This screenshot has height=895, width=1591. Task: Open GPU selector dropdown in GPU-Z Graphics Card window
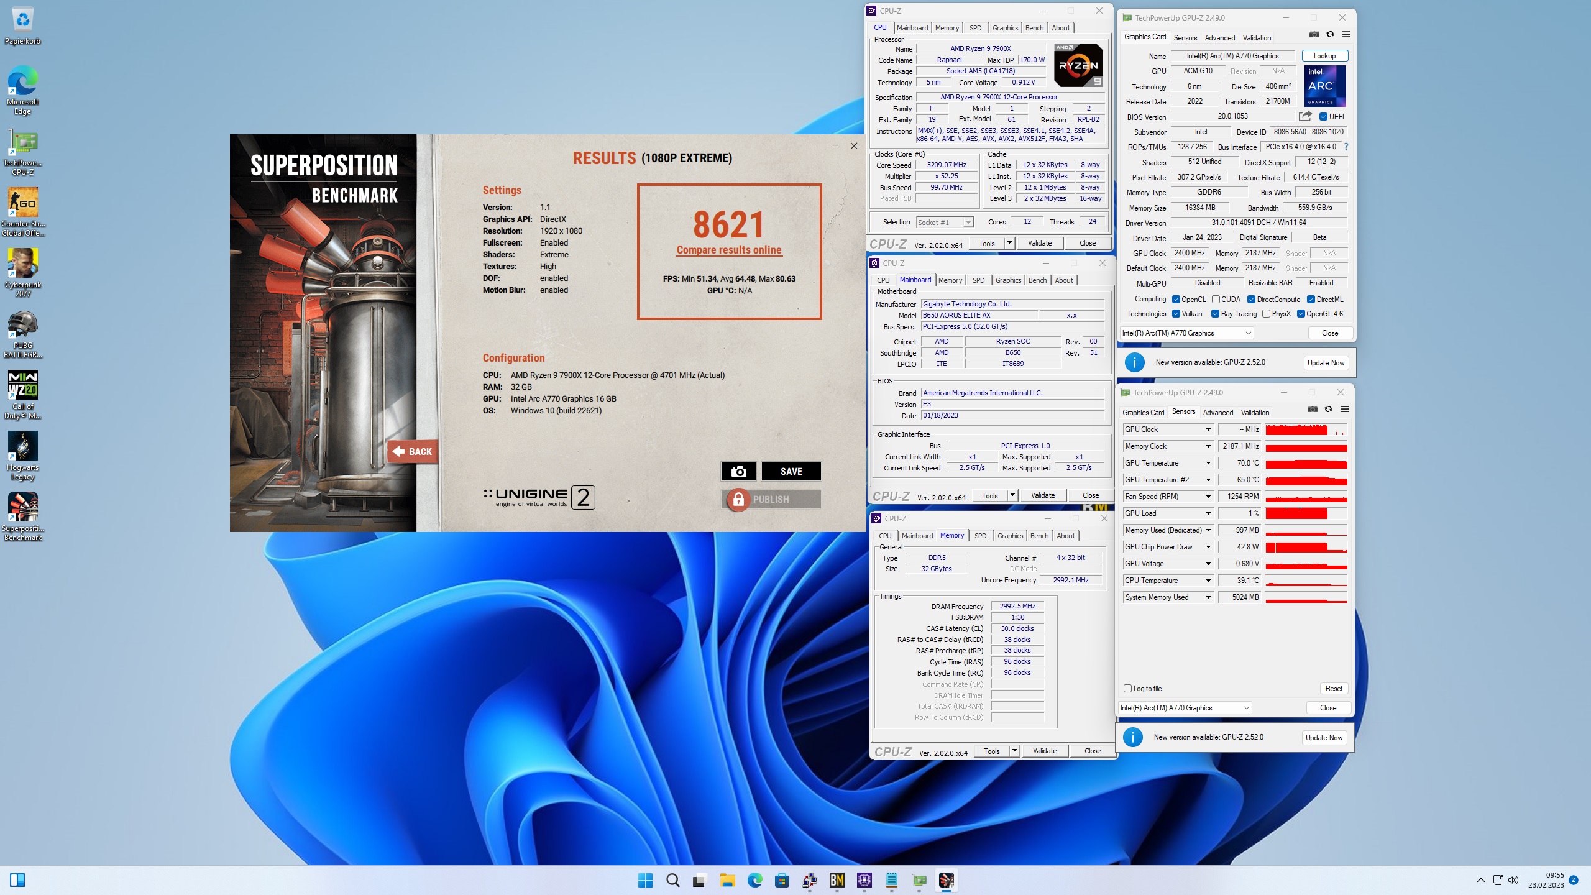[1186, 333]
